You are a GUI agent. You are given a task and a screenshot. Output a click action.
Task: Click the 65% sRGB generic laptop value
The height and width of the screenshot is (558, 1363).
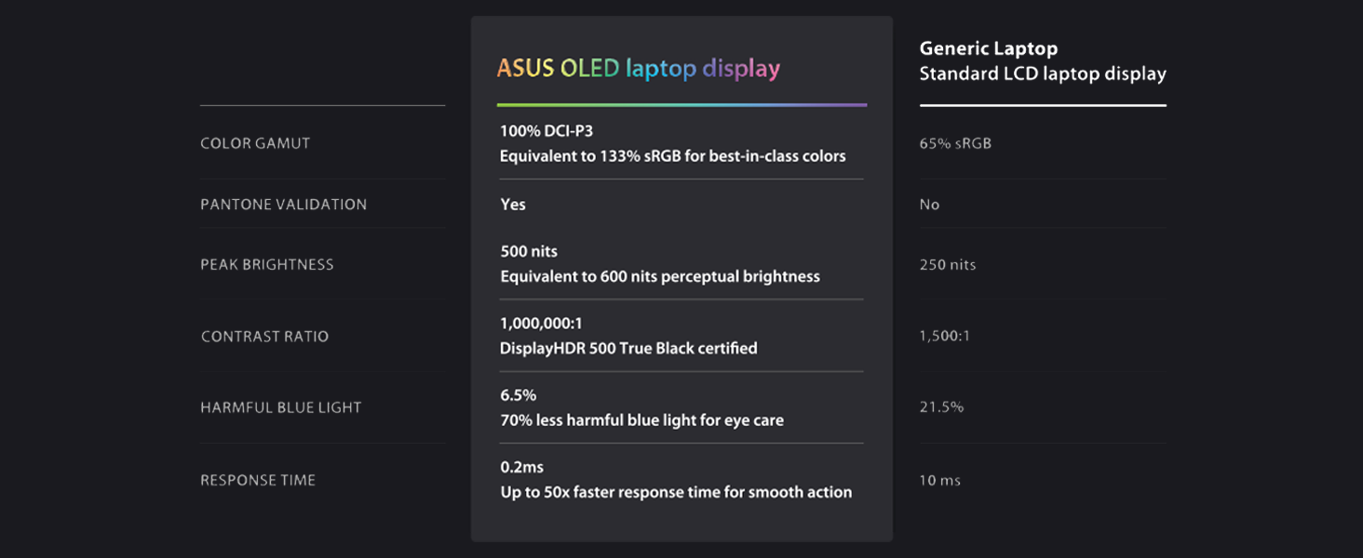pos(955,143)
